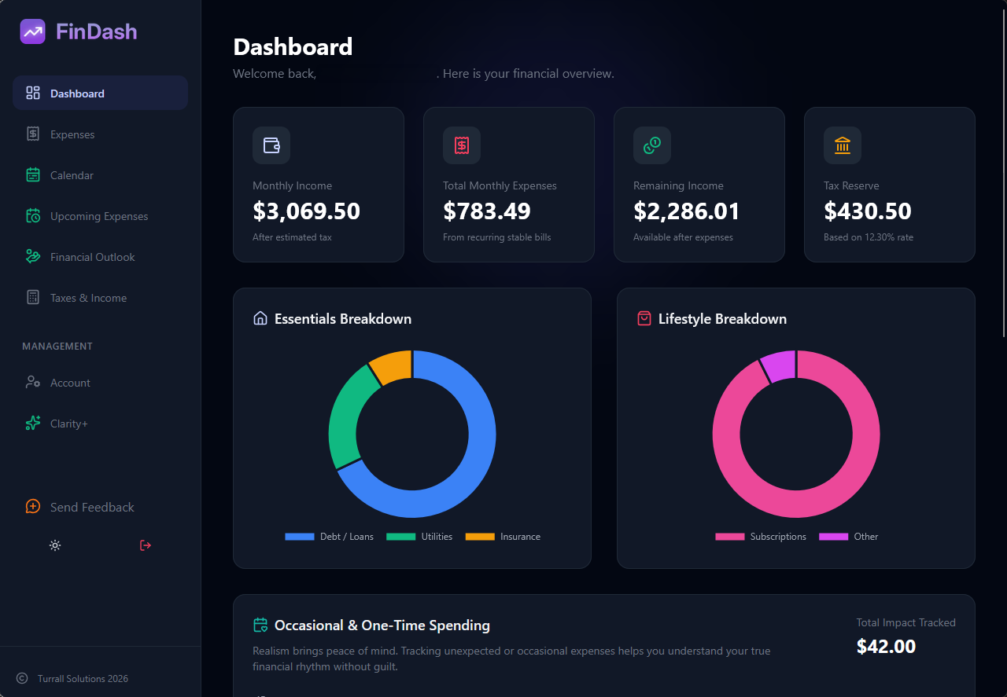Open Upcoming Expenses from sidebar
Viewport: 1007px width, 697px height.
point(100,215)
